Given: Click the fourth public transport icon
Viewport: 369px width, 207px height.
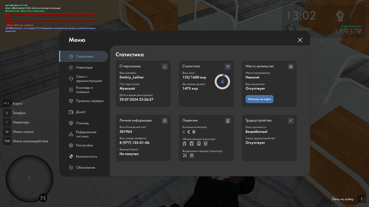Looking at the screenshot, I should (x=206, y=143).
